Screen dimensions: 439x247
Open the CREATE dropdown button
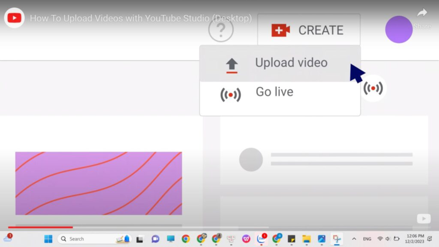click(308, 30)
